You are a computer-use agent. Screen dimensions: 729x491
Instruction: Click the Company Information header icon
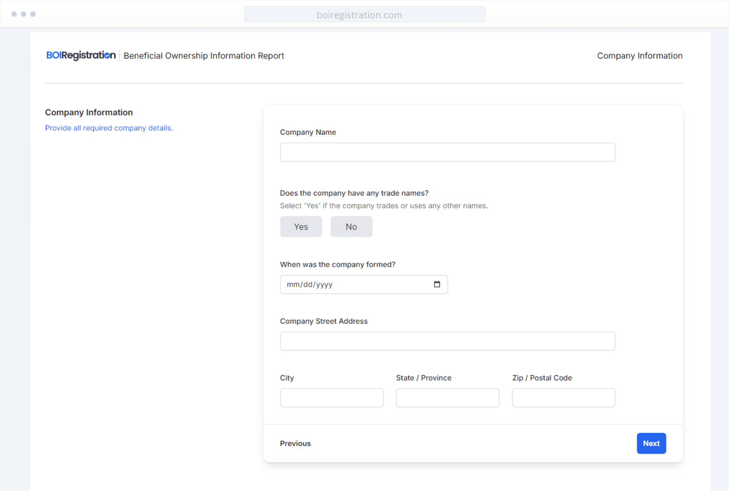coord(639,55)
